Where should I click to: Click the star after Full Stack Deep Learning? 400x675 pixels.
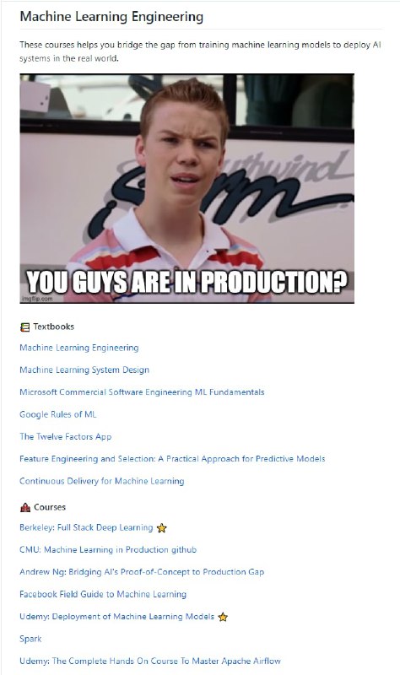coord(161,528)
